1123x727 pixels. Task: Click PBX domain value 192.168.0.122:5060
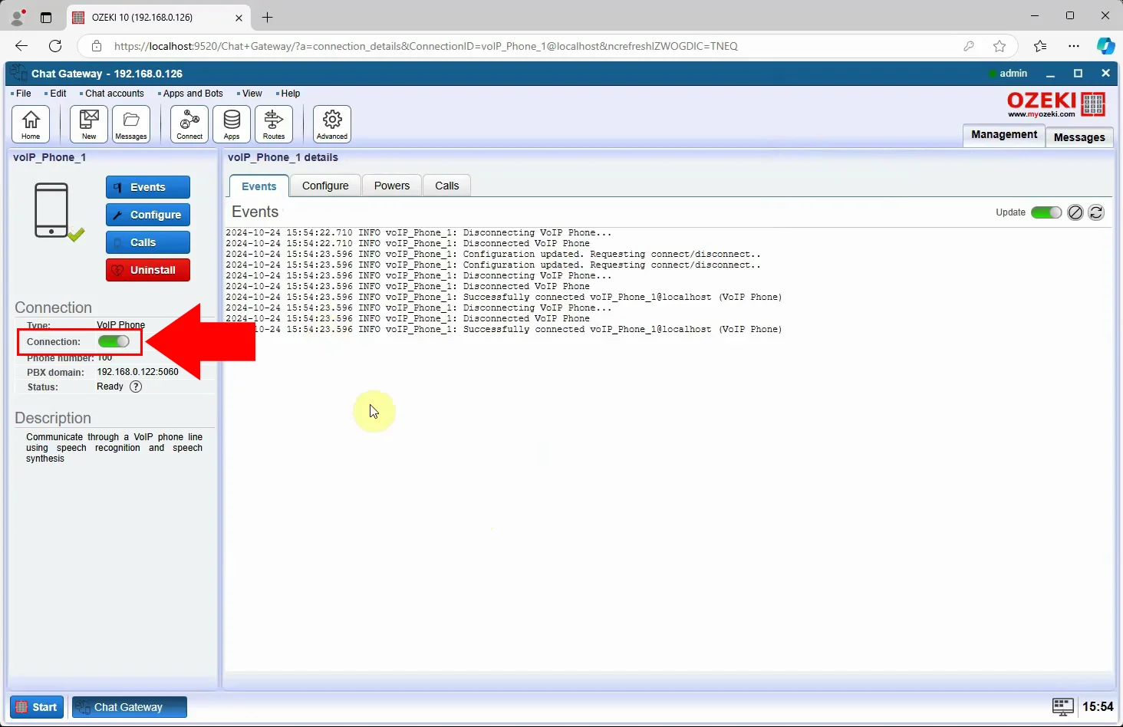(137, 372)
